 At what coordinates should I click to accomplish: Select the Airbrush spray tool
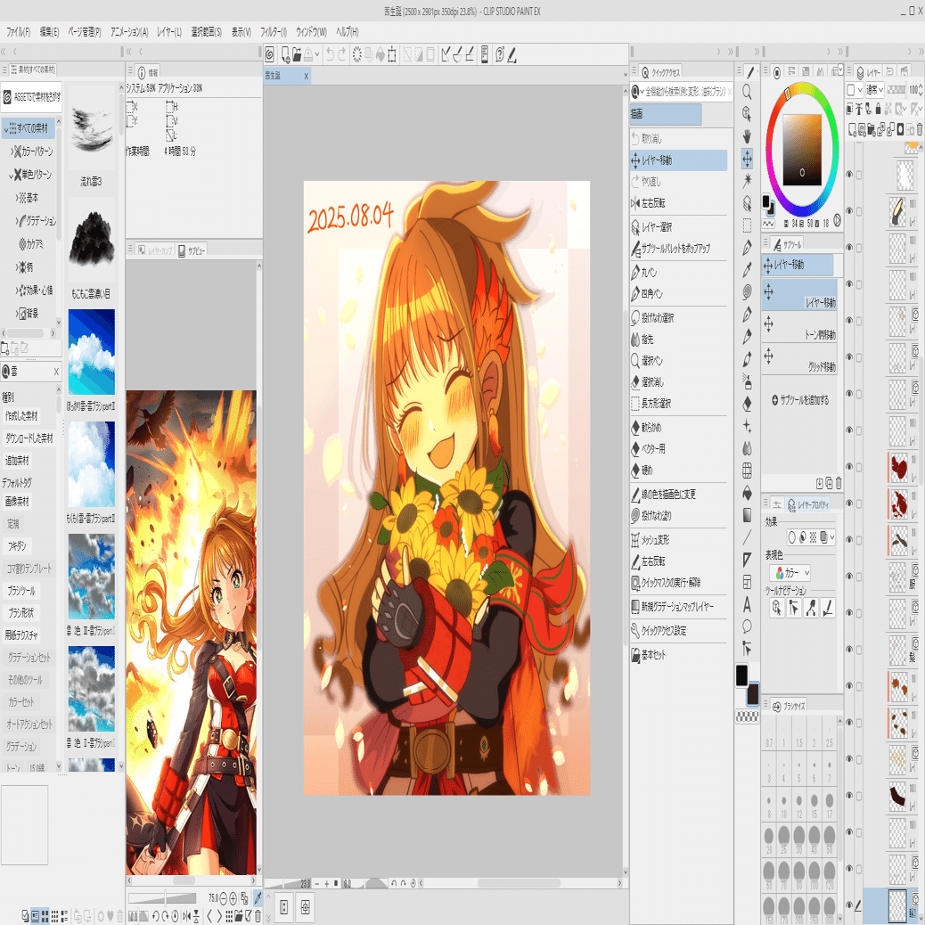pyautogui.click(x=747, y=381)
